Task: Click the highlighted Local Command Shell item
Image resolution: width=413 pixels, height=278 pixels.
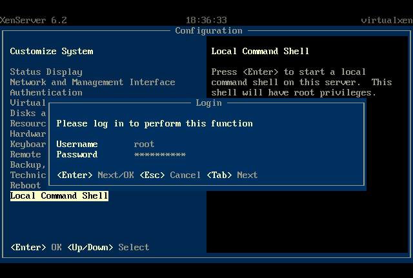Action: tap(59, 195)
